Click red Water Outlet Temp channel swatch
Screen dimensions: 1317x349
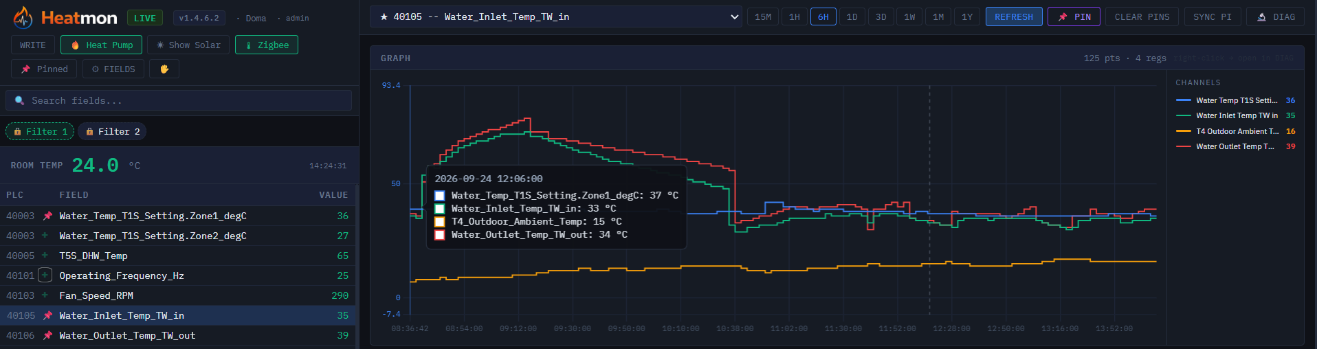[x=1184, y=146]
